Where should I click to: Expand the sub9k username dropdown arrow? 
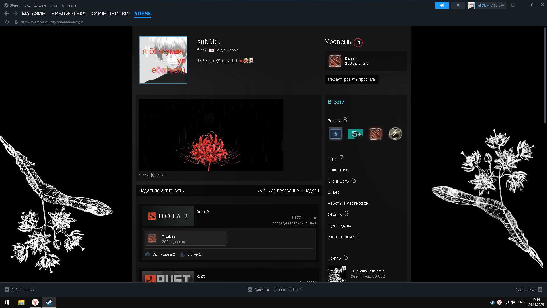point(219,43)
